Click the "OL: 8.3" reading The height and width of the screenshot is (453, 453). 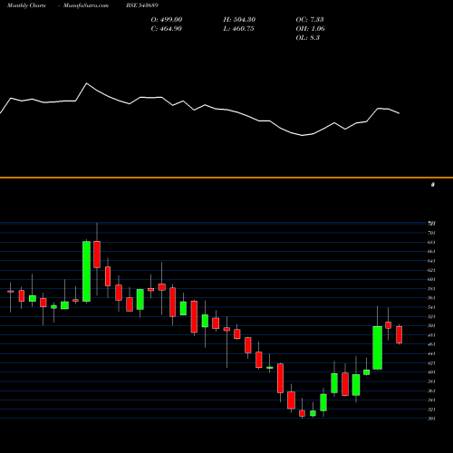308,38
